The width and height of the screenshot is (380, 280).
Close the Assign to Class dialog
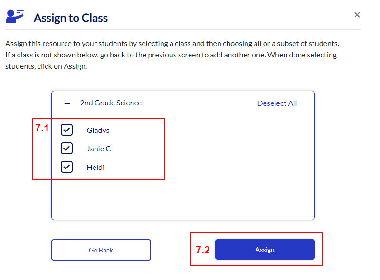tap(357, 15)
